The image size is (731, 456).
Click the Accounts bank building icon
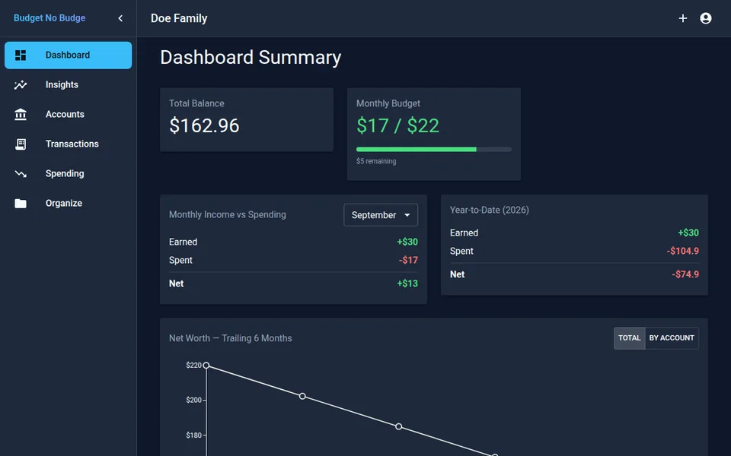point(21,115)
